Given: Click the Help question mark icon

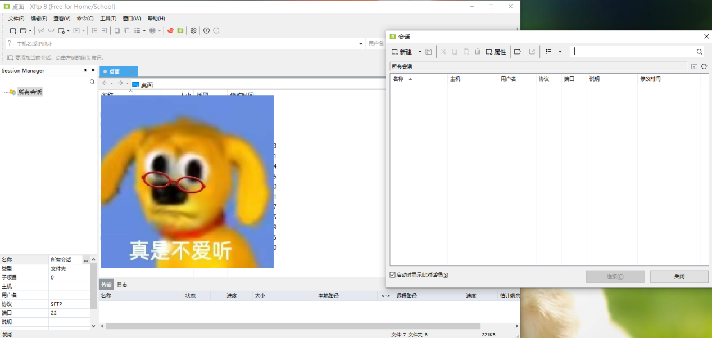Looking at the screenshot, I should (206, 30).
